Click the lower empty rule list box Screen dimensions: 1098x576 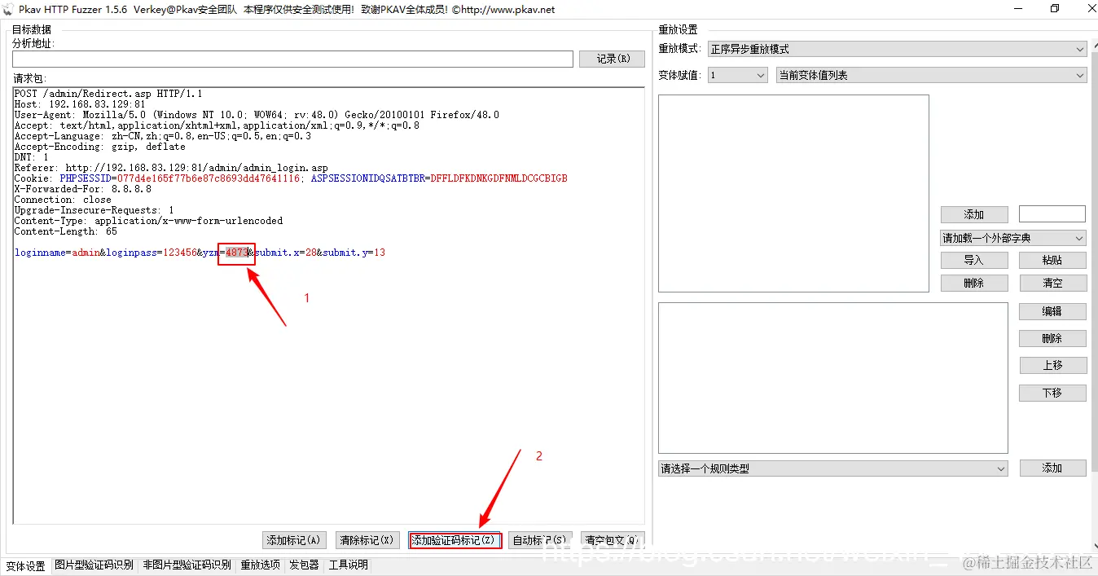click(833, 378)
